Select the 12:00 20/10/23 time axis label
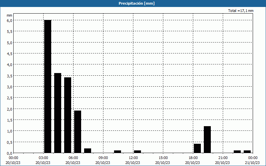 (x=133, y=160)
